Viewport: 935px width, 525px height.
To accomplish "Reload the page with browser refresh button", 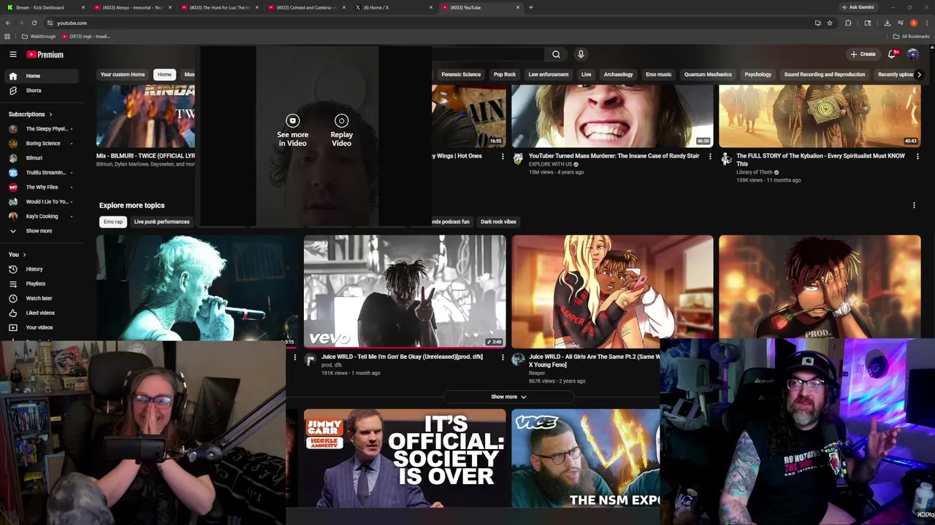I will [34, 23].
